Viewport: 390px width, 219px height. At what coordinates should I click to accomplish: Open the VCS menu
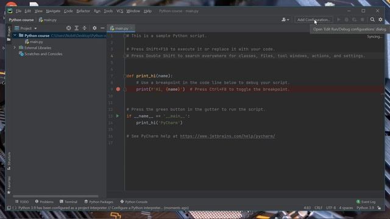pos(119,11)
